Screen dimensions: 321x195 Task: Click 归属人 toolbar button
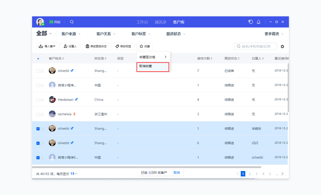(x=70, y=46)
